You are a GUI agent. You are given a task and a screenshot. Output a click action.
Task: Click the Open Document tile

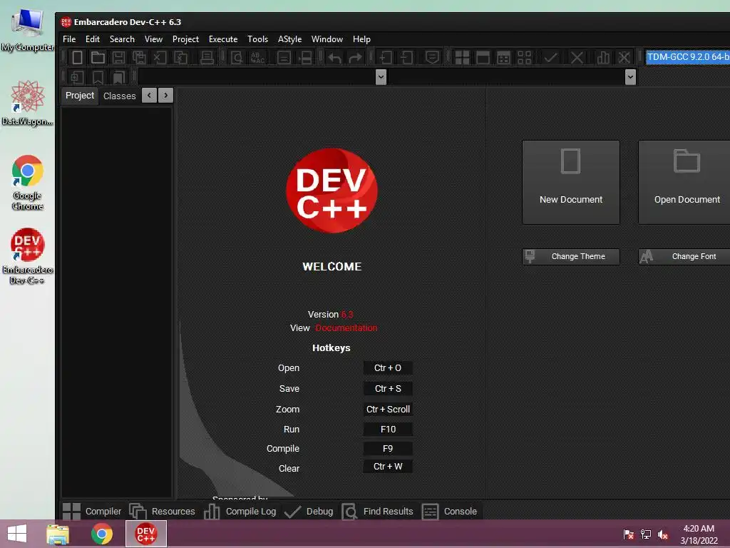(684, 182)
